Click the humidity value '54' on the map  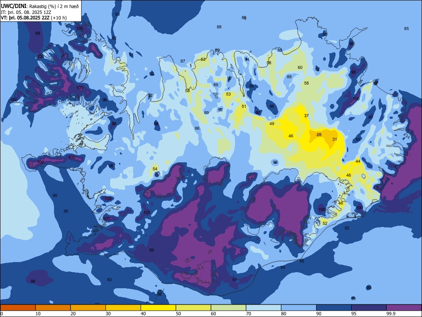[x=155, y=169]
